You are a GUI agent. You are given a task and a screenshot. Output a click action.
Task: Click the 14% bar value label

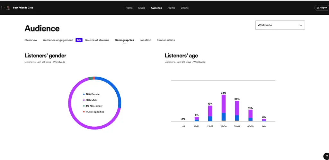point(250,108)
